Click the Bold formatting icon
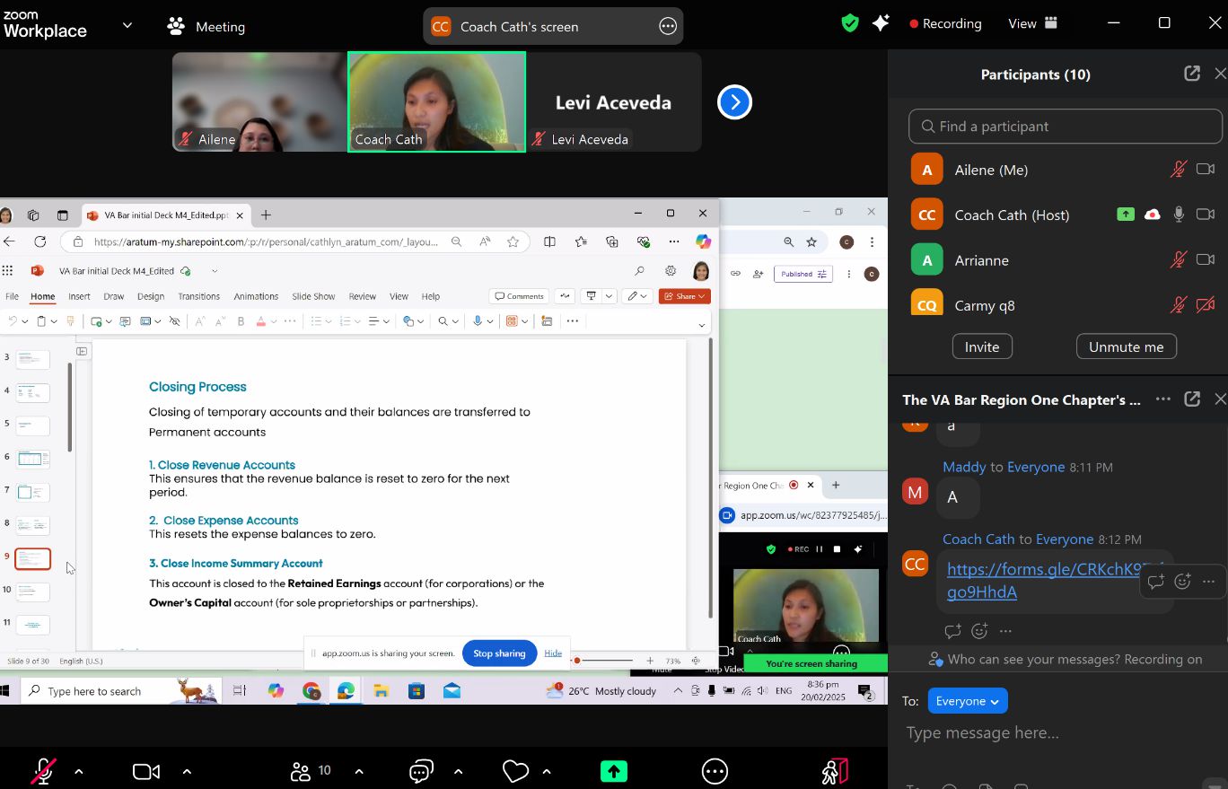The height and width of the screenshot is (789, 1228). click(x=241, y=321)
